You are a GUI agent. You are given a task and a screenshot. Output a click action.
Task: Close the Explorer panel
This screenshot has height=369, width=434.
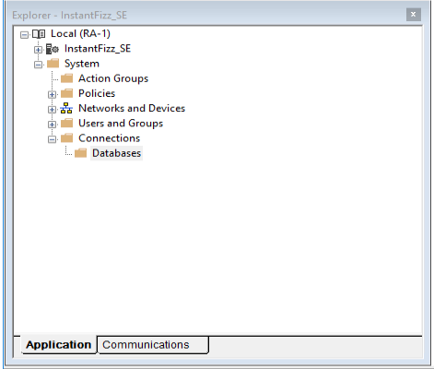point(414,15)
